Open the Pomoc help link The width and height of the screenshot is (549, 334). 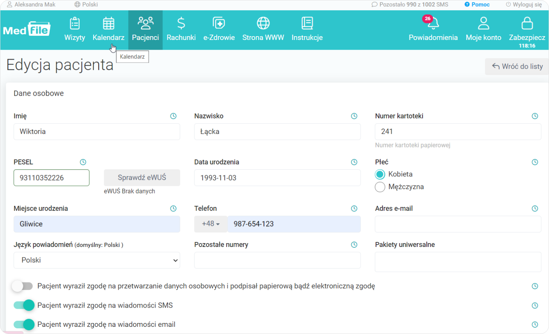477,5
